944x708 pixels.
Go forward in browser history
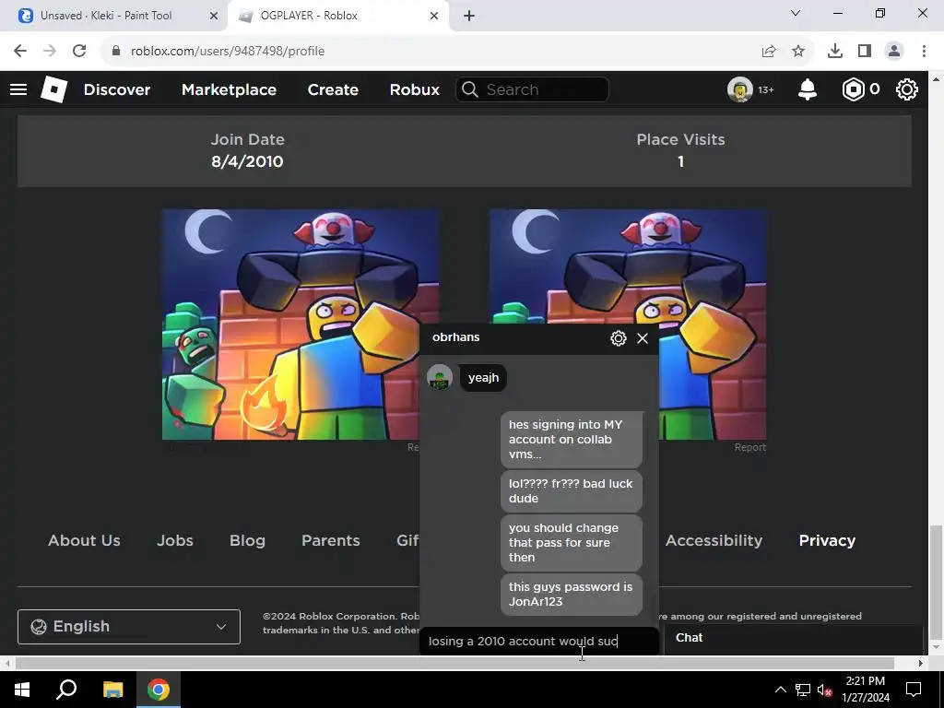pos(50,52)
